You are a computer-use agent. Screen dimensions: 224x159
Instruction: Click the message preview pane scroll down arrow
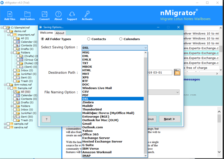tap(219, 152)
